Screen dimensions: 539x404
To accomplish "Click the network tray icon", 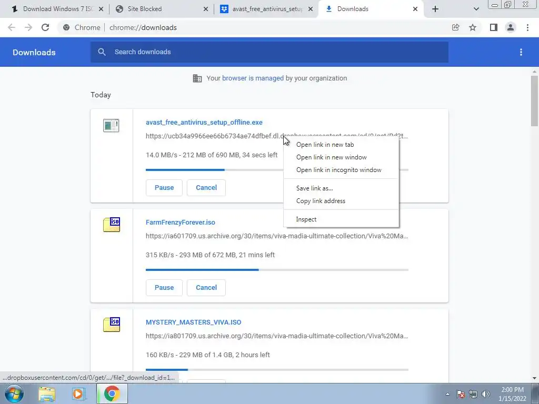I will [473, 394].
